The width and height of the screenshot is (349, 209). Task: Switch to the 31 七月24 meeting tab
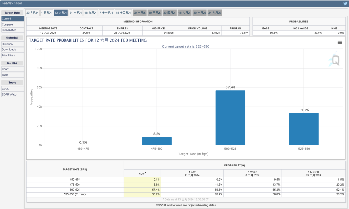tap(76, 13)
